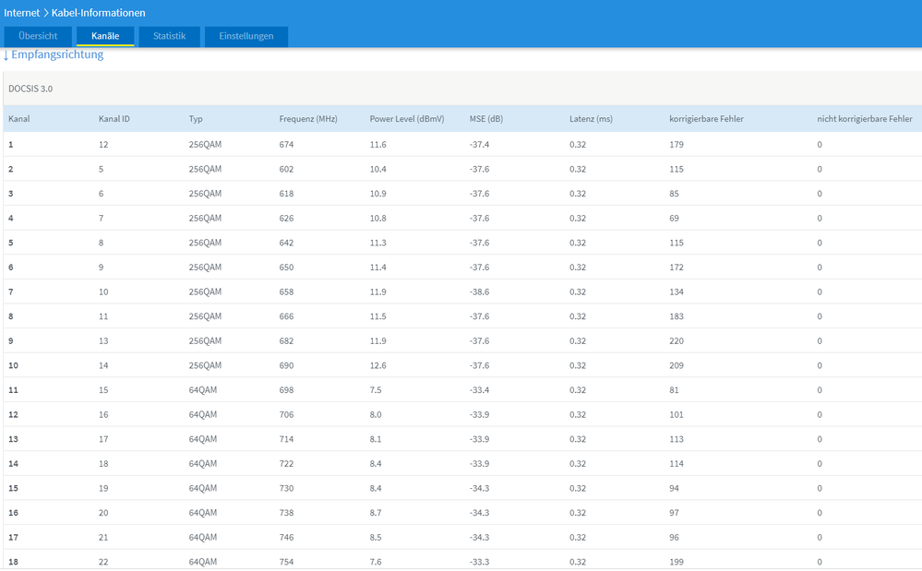Select the 220 korrigierbare Fehler value
This screenshot has height=571, width=922.
pos(677,341)
